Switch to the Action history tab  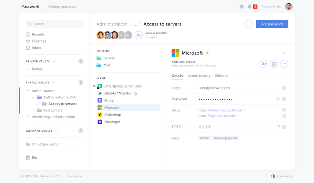pyautogui.click(x=199, y=76)
